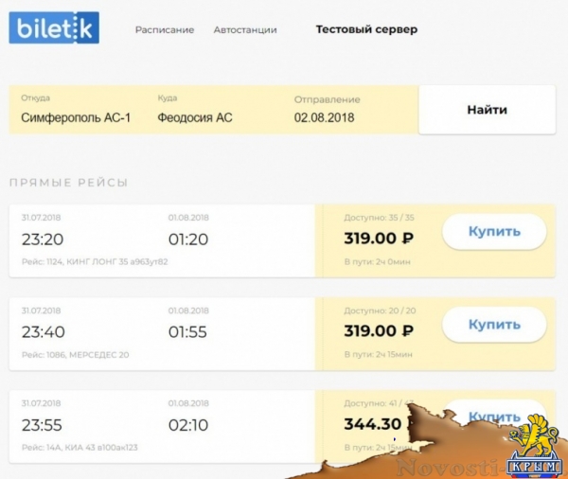Viewport: 568px width, 479px height.
Task: Click the Тестовый сервер header text
Action: [366, 29]
